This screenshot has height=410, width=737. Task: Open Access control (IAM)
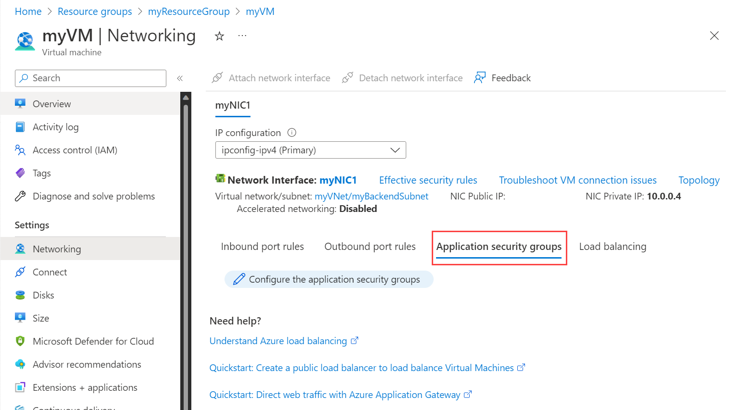click(75, 149)
